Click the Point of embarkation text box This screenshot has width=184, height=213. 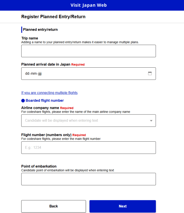[88, 179]
